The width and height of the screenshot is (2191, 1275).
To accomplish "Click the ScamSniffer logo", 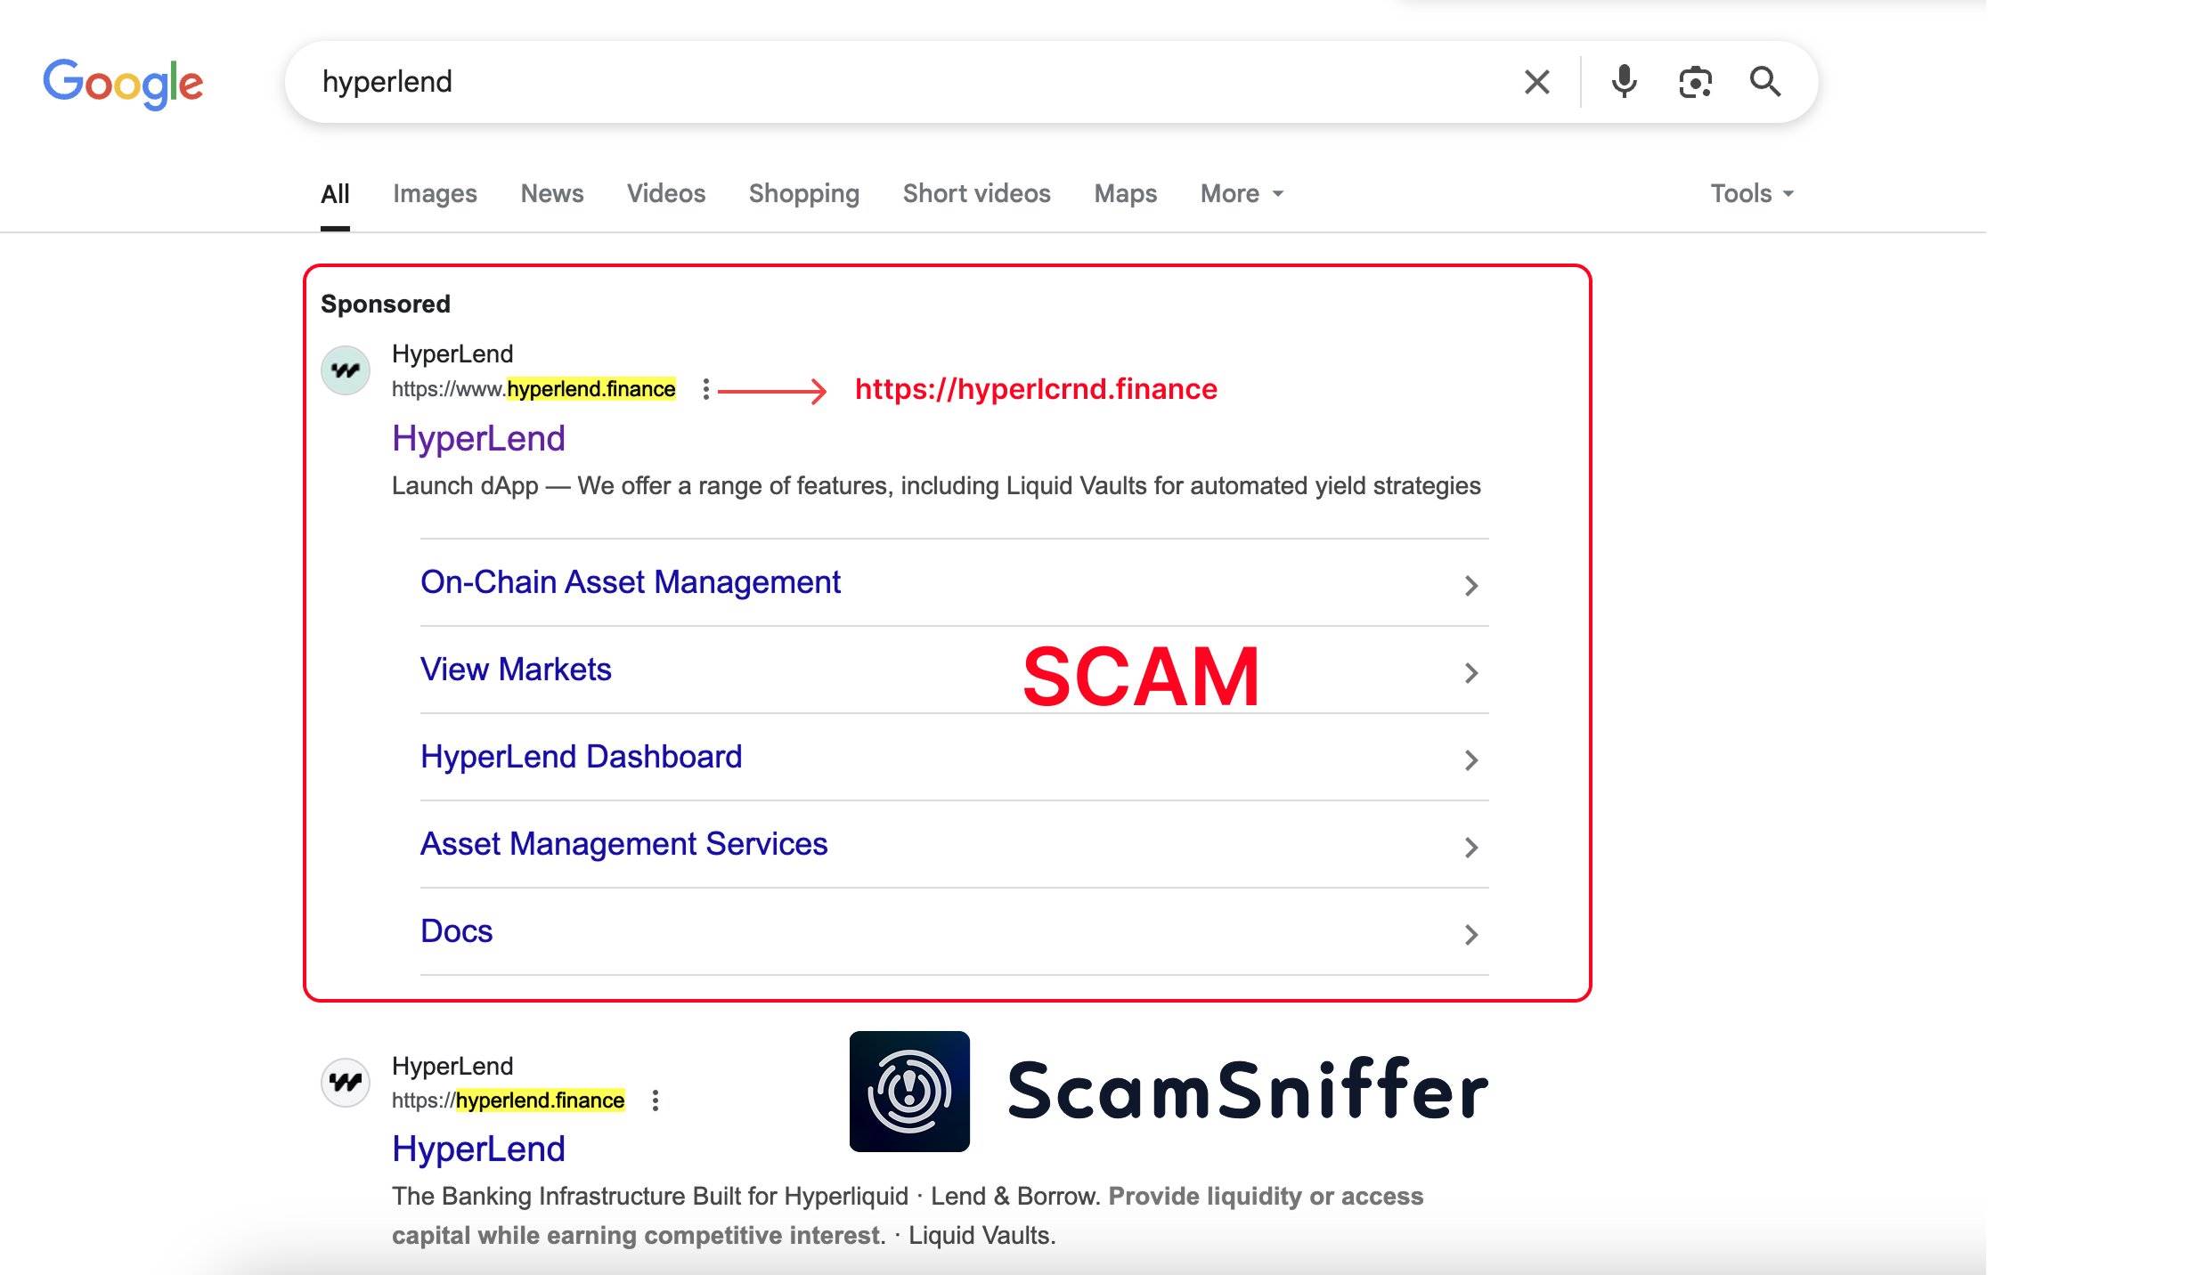I will [908, 1092].
